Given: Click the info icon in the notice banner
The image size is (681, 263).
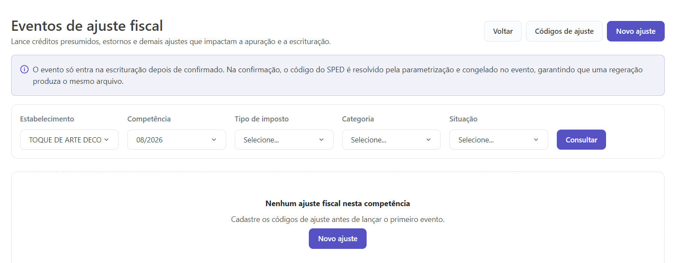Looking at the screenshot, I should coord(24,69).
